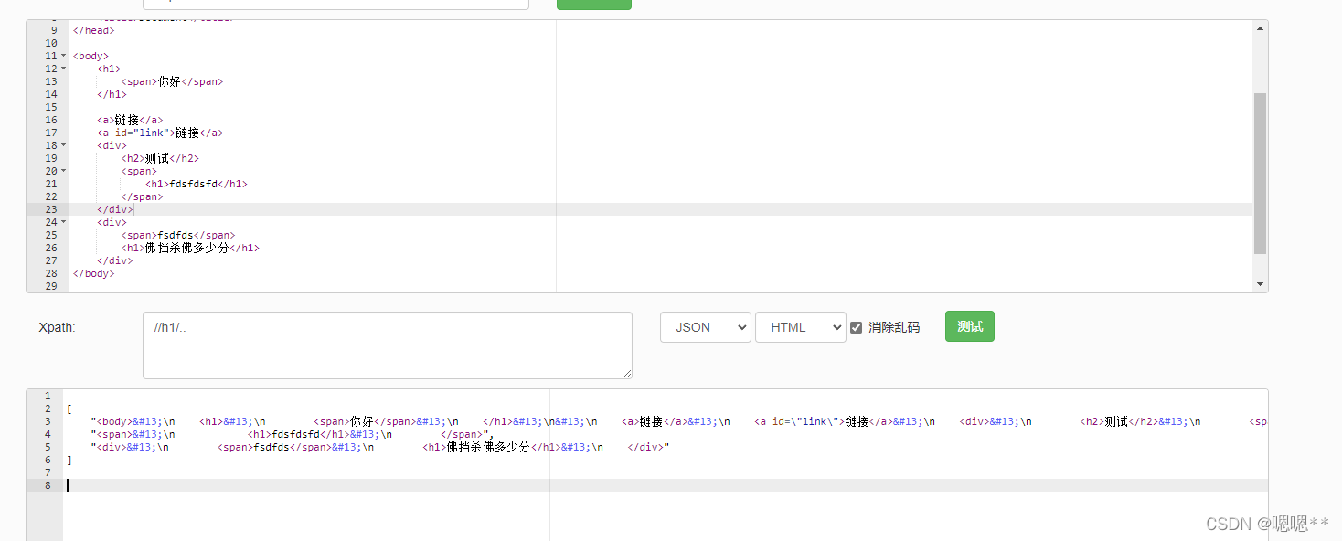Click the green 测试 test button
Screen dimensions: 1342x541
[969, 326]
